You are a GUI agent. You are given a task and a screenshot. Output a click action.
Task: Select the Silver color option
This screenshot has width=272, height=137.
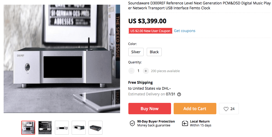pyautogui.click(x=136, y=52)
